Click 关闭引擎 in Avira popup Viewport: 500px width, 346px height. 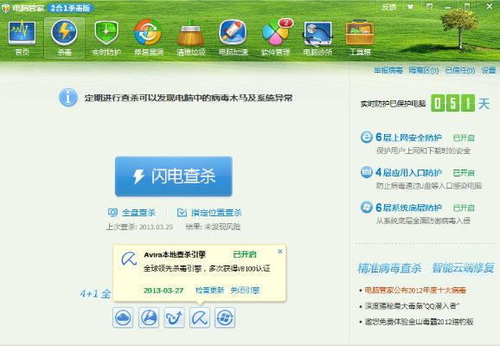245,290
